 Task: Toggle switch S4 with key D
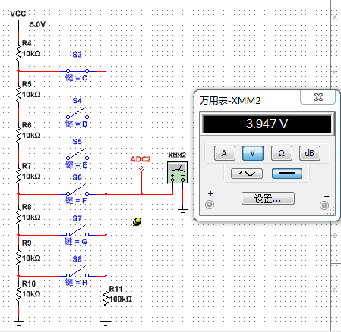tap(77, 114)
